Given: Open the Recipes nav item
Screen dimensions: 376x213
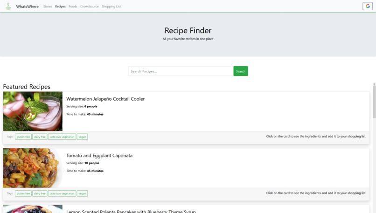Looking at the screenshot, I should click(60, 7).
